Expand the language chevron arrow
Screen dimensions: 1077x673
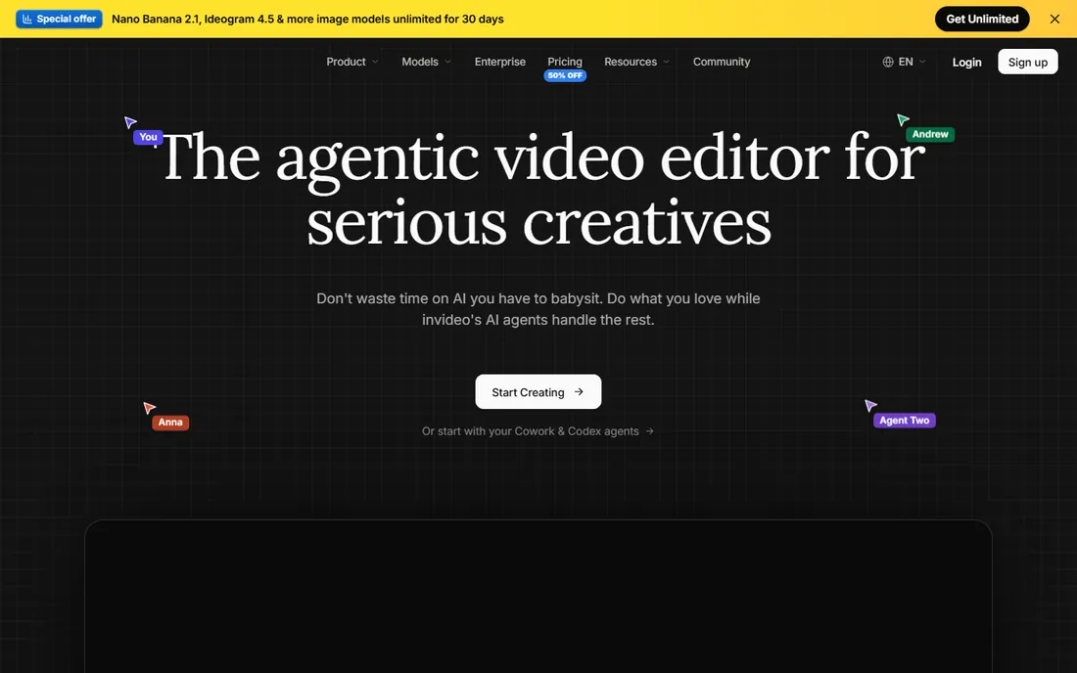(922, 62)
